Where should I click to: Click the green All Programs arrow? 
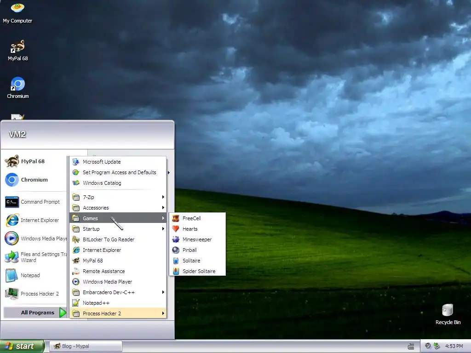63,313
